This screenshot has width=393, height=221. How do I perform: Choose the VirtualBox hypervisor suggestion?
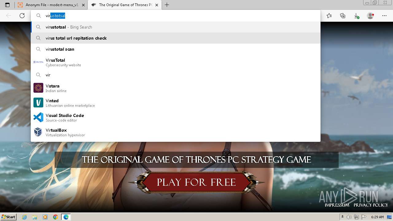click(x=176, y=132)
